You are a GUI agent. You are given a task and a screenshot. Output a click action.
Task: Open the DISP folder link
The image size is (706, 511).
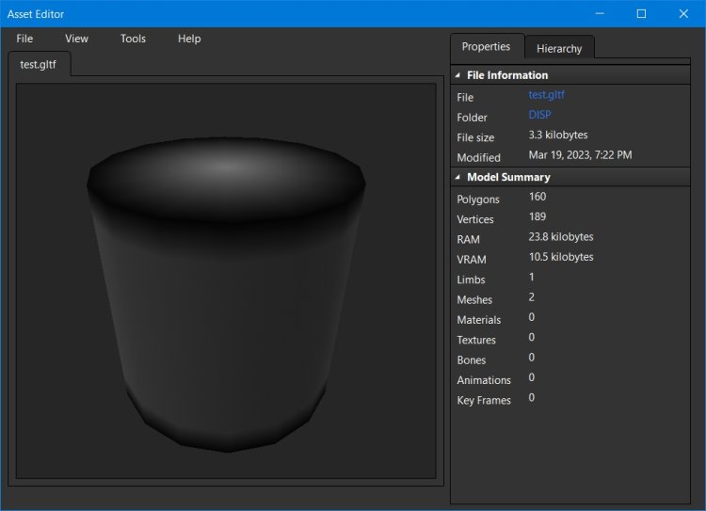click(x=539, y=115)
